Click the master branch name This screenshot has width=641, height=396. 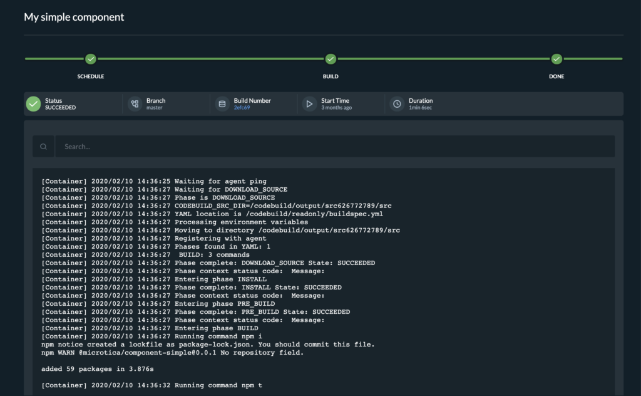pos(155,108)
